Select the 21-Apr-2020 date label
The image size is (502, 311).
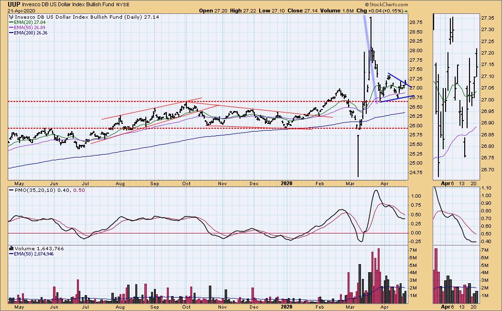21,11
